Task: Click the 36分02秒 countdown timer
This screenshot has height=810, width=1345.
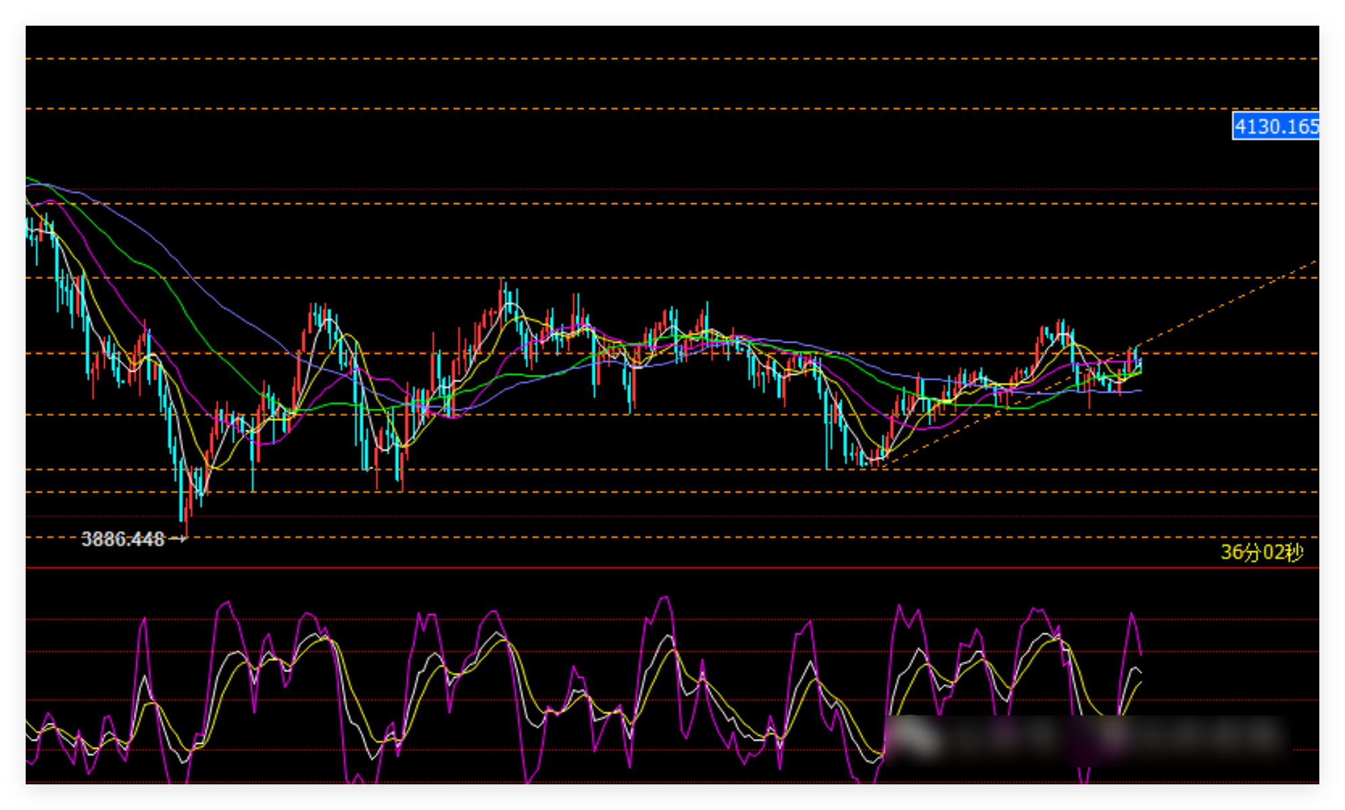Action: click(1262, 553)
